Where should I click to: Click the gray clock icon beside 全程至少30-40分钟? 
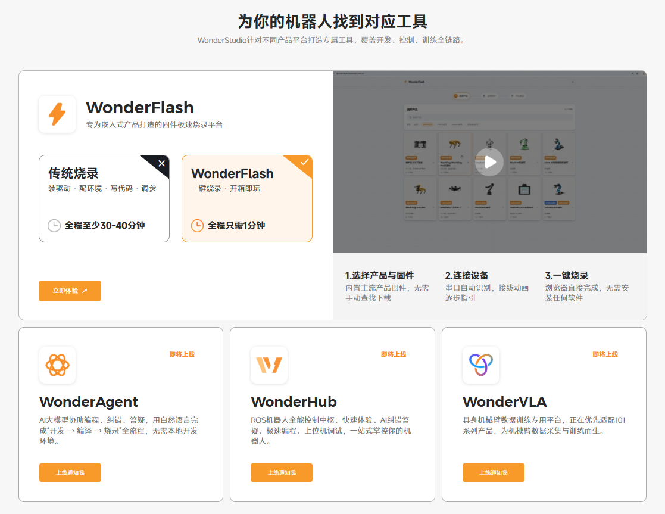(54, 225)
